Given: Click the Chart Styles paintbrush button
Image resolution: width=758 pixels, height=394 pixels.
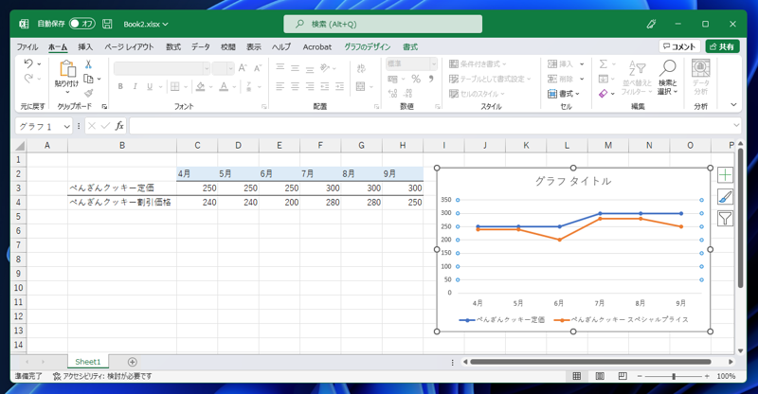Looking at the screenshot, I should pos(725,196).
